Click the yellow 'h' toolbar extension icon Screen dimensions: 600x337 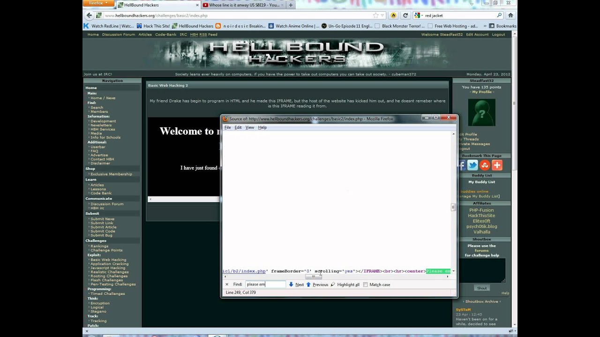394,15
